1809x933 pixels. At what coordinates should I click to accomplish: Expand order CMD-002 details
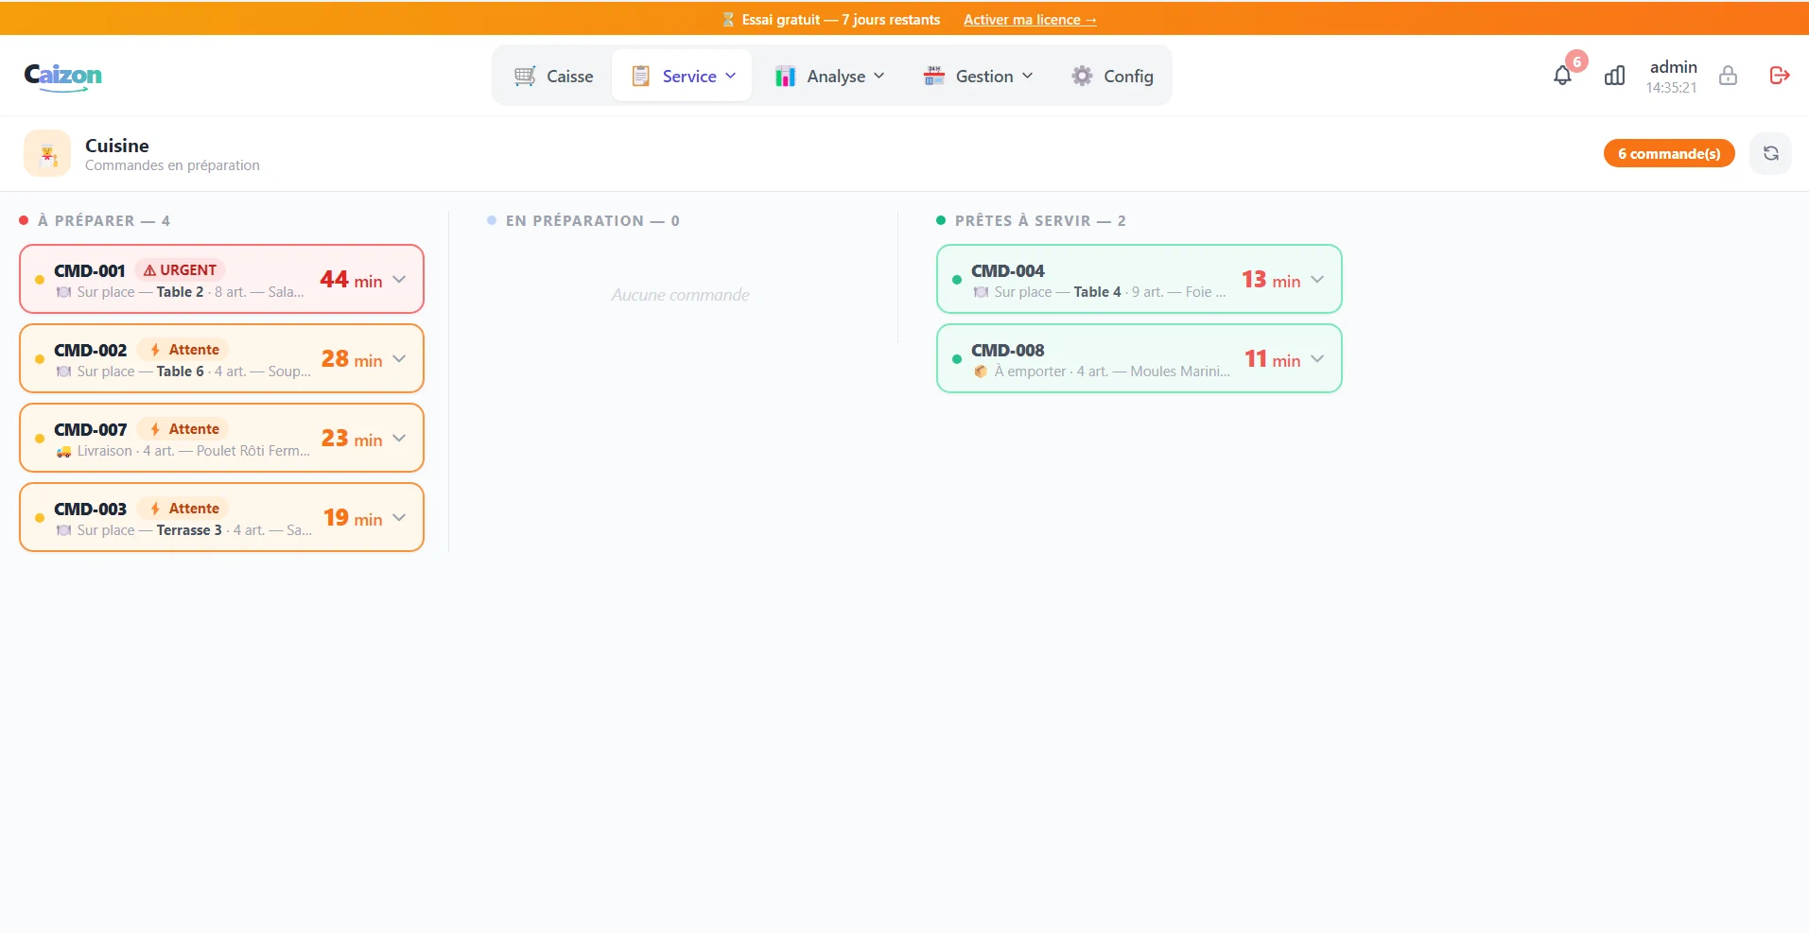(x=399, y=358)
